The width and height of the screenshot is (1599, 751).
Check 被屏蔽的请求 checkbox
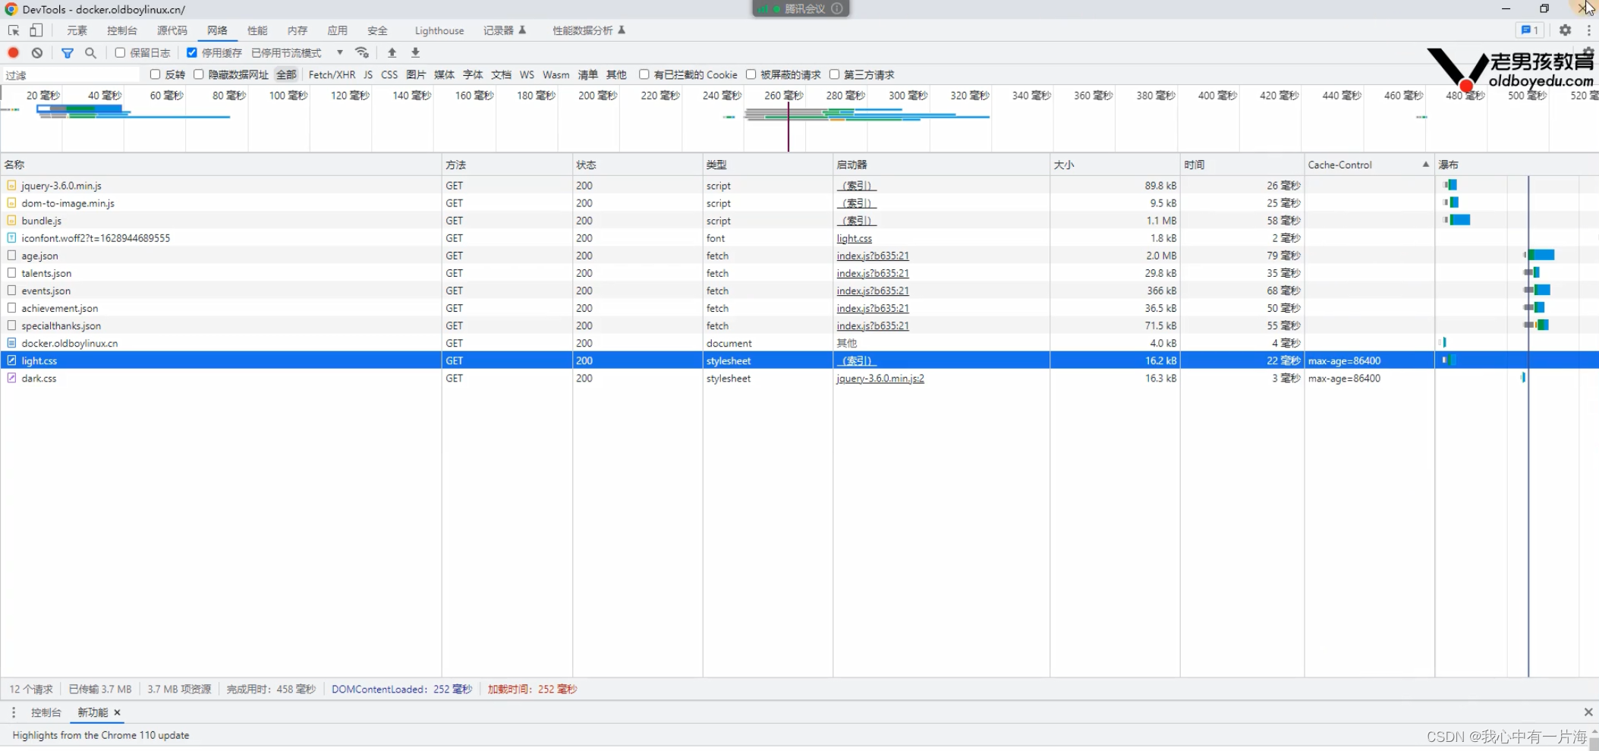click(751, 74)
